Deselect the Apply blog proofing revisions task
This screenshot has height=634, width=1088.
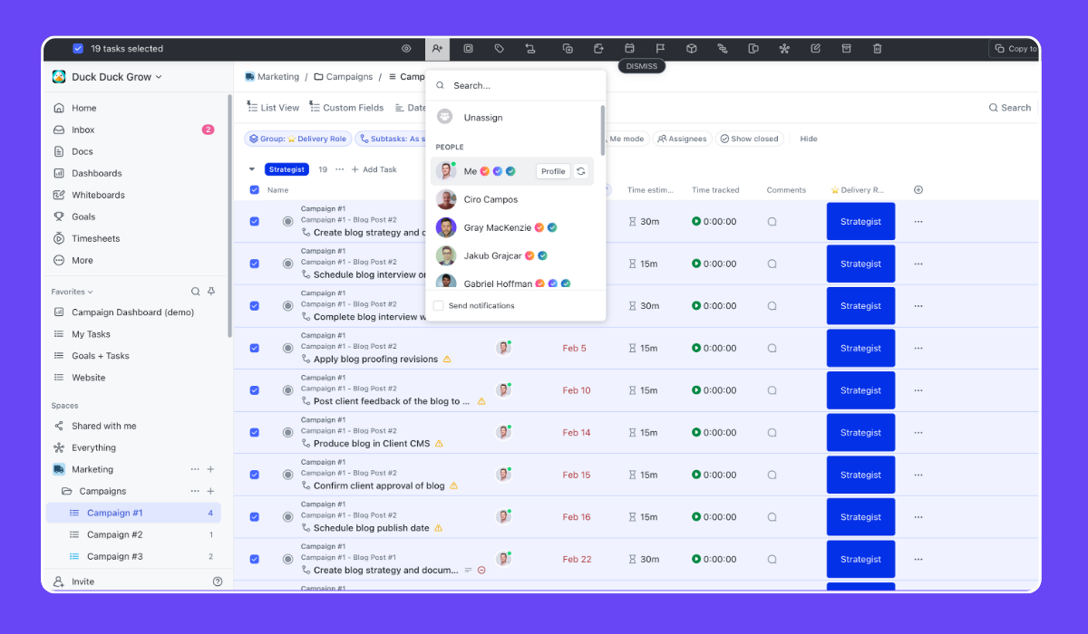click(254, 348)
